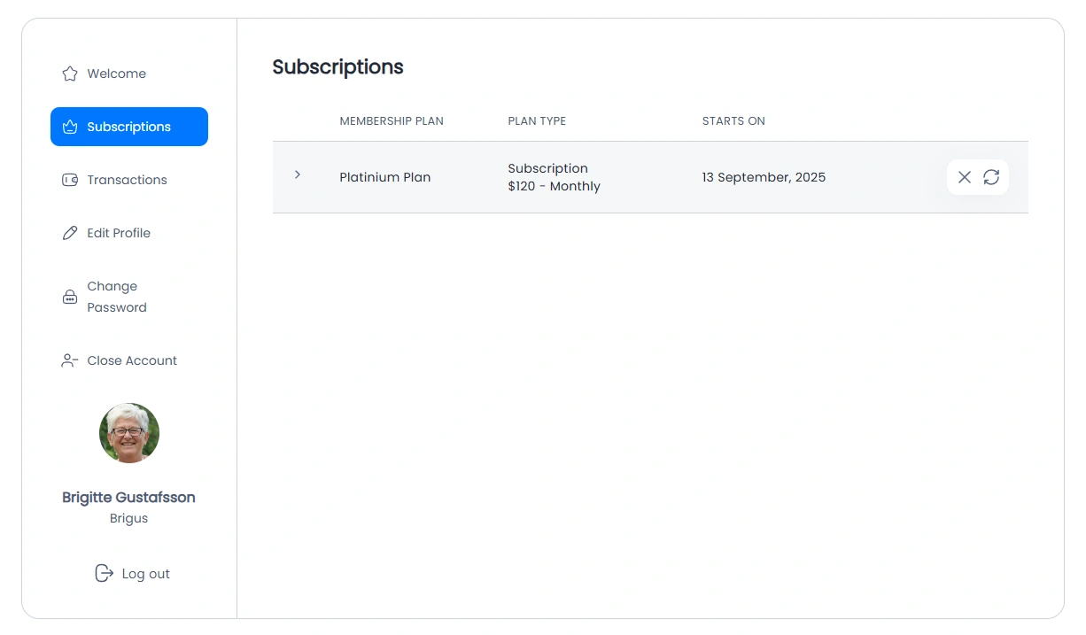Switch to the Transactions section
The height and width of the screenshot is (635, 1086).
(128, 179)
